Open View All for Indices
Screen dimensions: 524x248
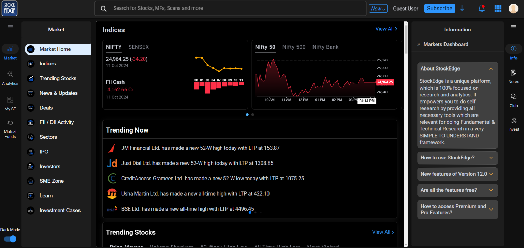click(386, 29)
